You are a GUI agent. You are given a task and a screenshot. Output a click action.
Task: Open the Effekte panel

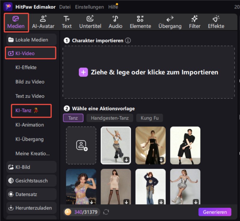pos(216,22)
